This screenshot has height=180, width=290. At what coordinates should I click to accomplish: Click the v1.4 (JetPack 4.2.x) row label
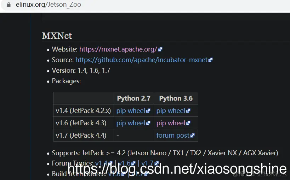83,111
